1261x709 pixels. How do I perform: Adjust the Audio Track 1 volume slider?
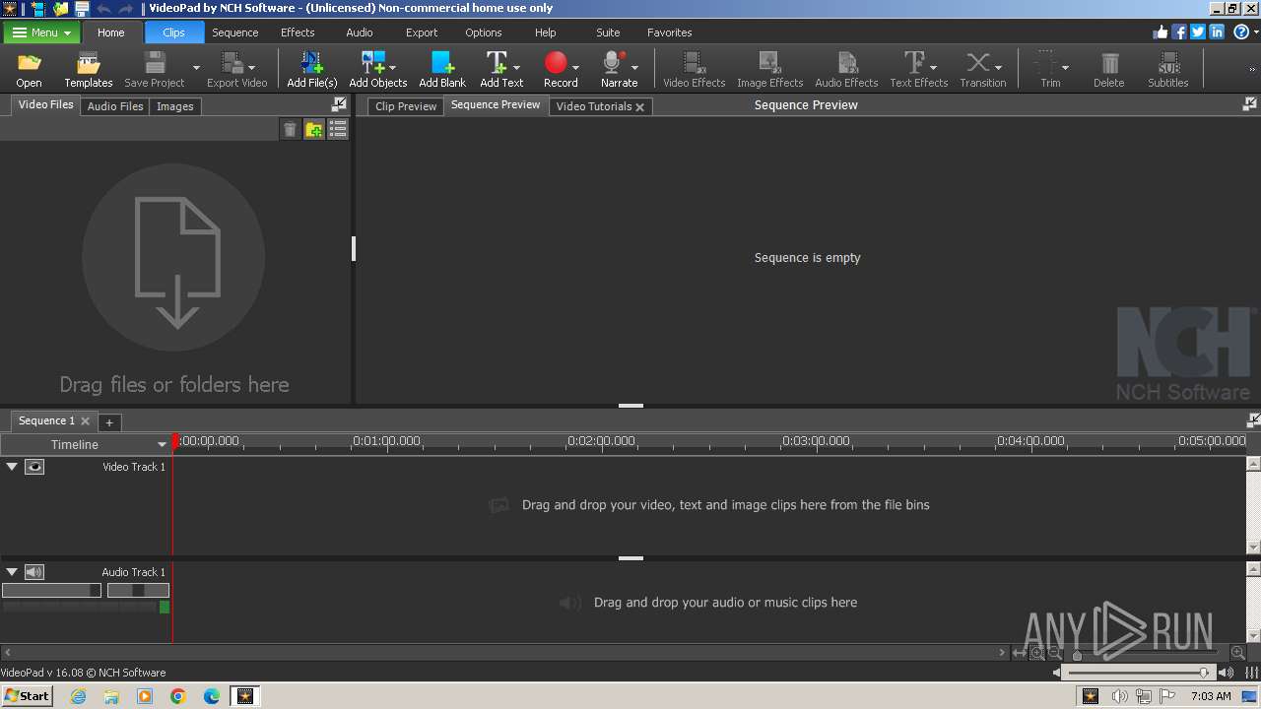[51, 591]
